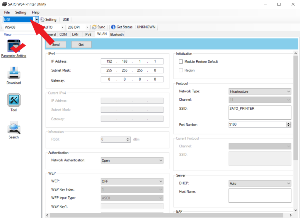
Task: Expand the 203 DPI resolution dropdown
Action: [87, 27]
